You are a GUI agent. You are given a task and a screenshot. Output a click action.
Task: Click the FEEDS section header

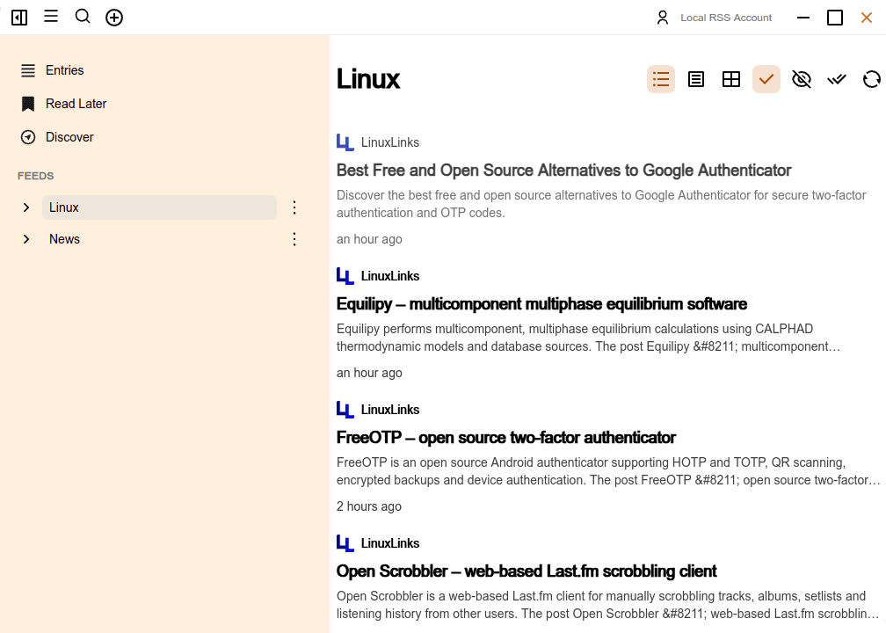35,176
